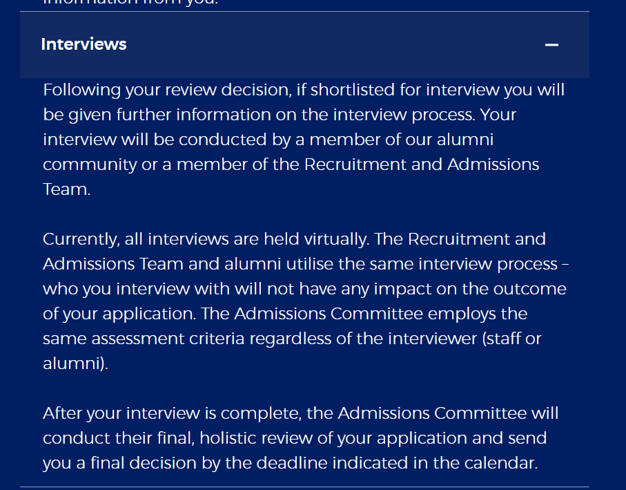Viewport: 626px width, 490px height.
Task: Click the text "(staff or" in the second paragraph
Action: (x=511, y=339)
